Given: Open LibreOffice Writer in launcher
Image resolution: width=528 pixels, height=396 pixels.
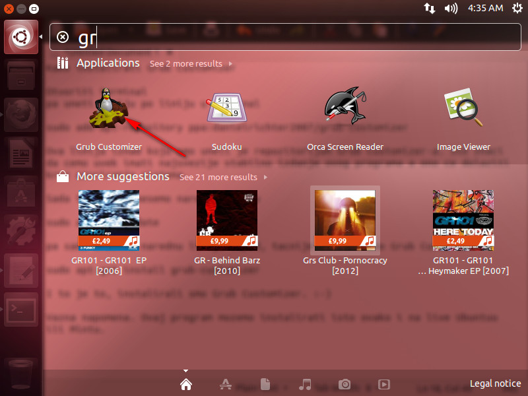Looking at the screenshot, I should [x=21, y=154].
